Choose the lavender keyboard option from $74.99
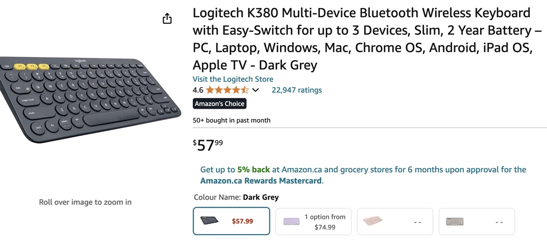This screenshot has height=244, width=547. click(x=313, y=221)
